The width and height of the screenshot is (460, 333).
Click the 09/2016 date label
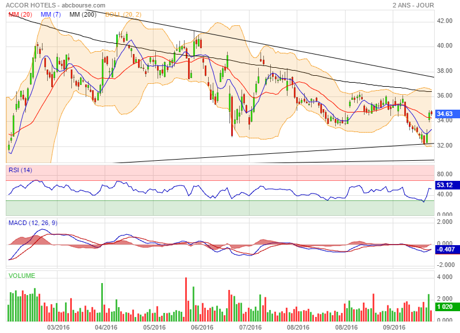[x=394, y=327]
